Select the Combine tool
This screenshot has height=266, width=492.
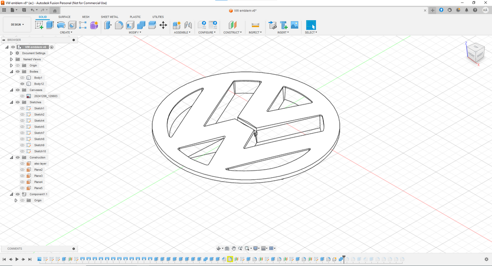tap(141, 25)
